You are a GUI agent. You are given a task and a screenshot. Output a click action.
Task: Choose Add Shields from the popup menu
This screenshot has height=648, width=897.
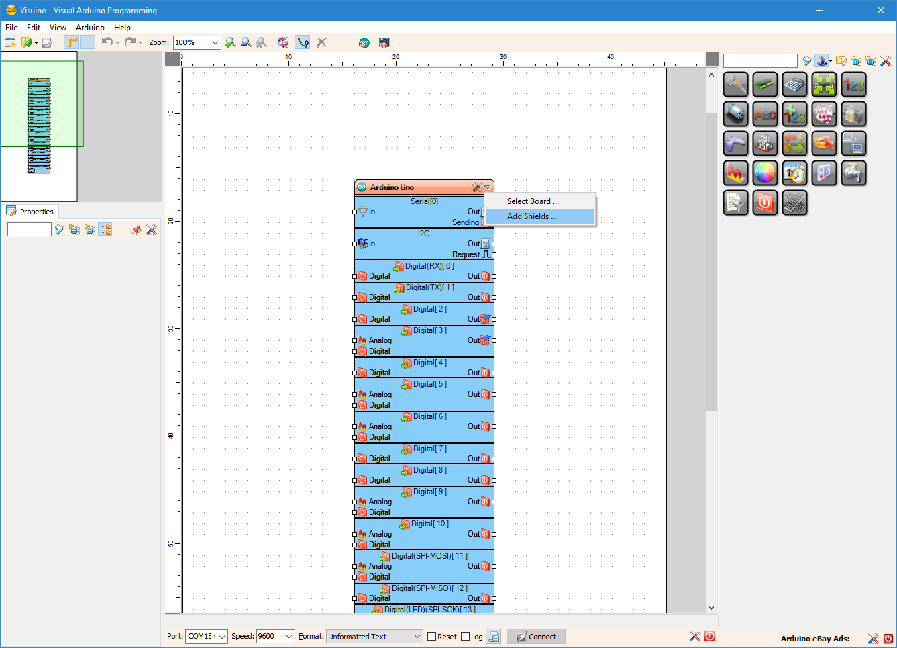tap(540, 216)
